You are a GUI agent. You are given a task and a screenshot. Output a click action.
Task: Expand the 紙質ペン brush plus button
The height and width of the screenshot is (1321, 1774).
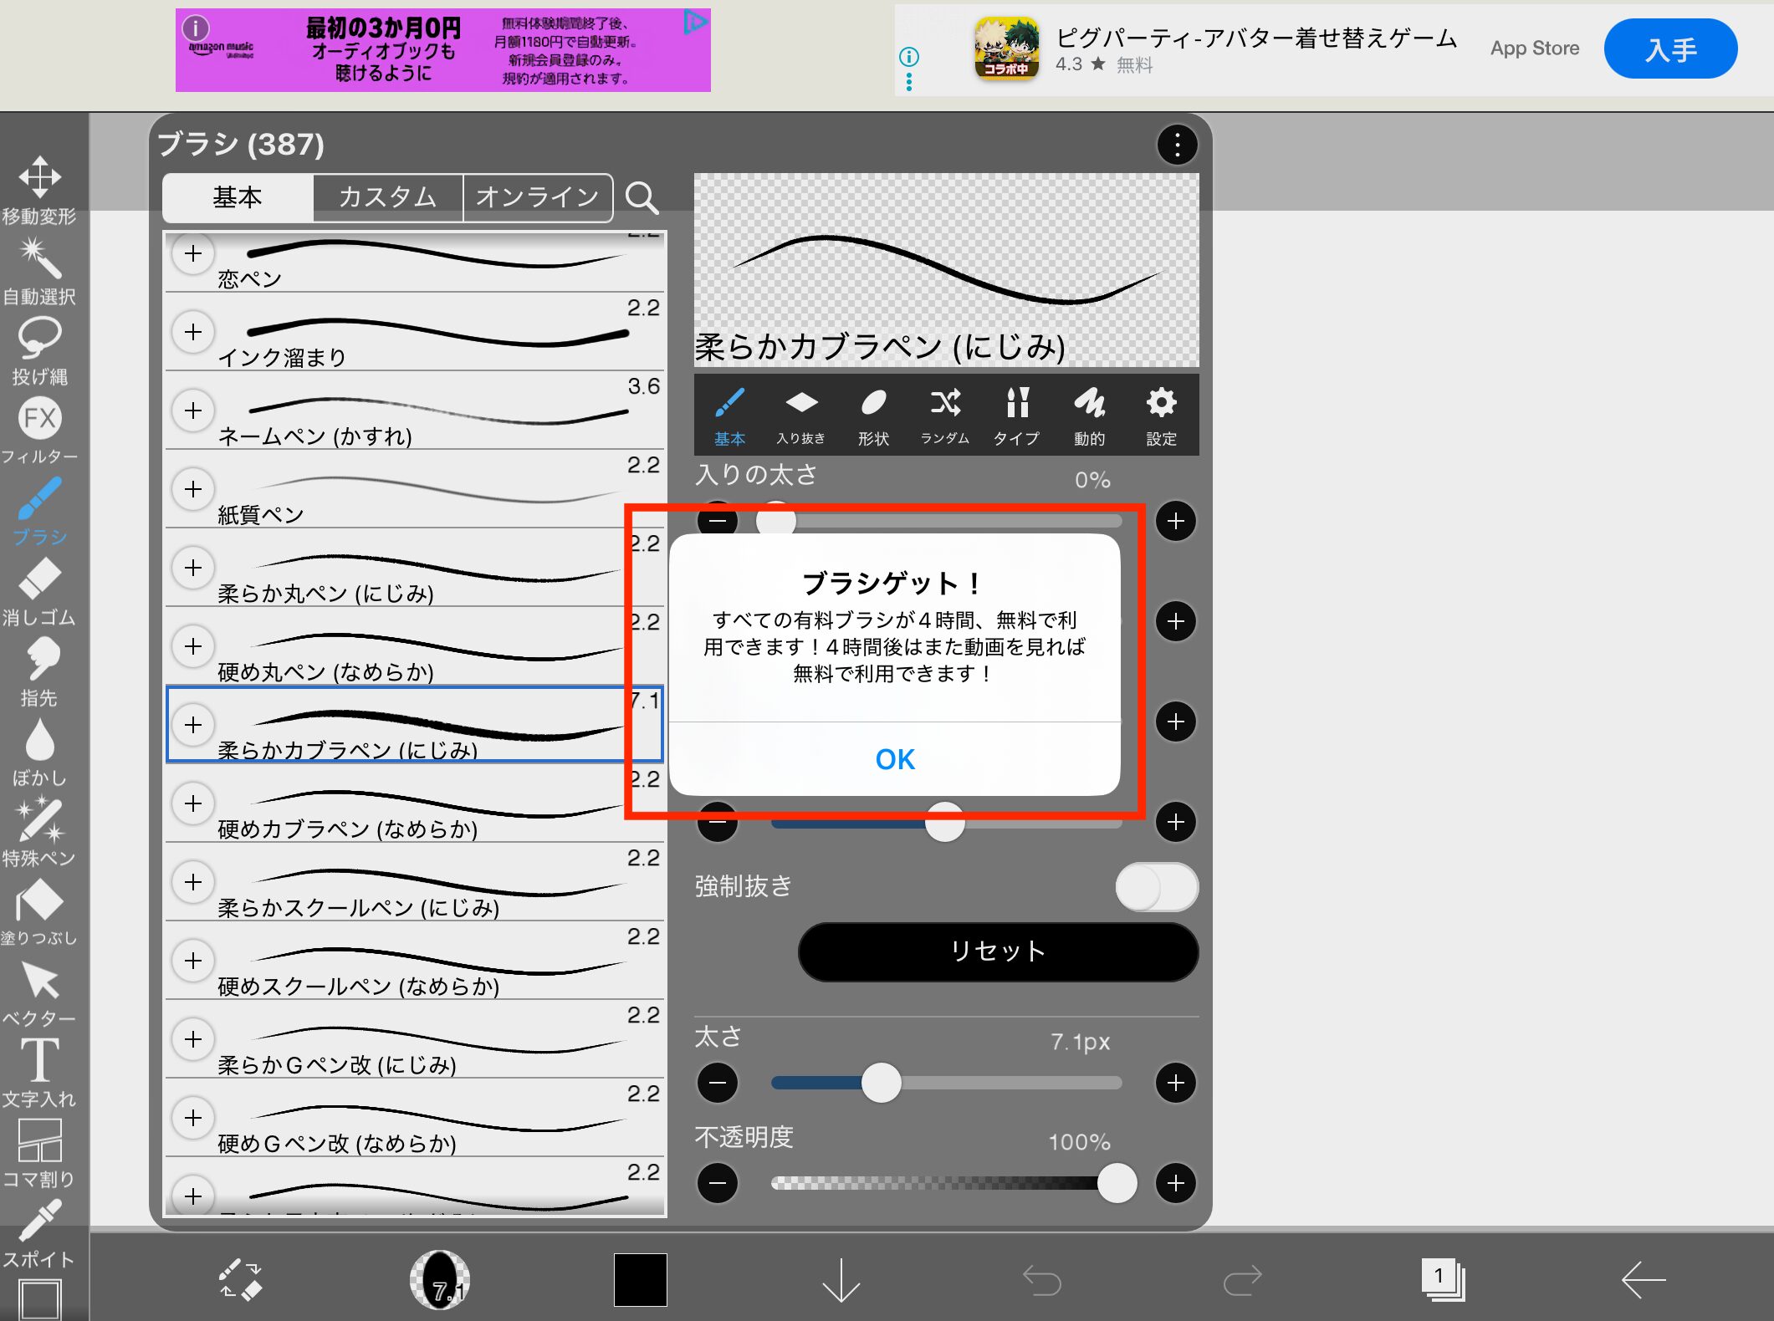point(193,489)
